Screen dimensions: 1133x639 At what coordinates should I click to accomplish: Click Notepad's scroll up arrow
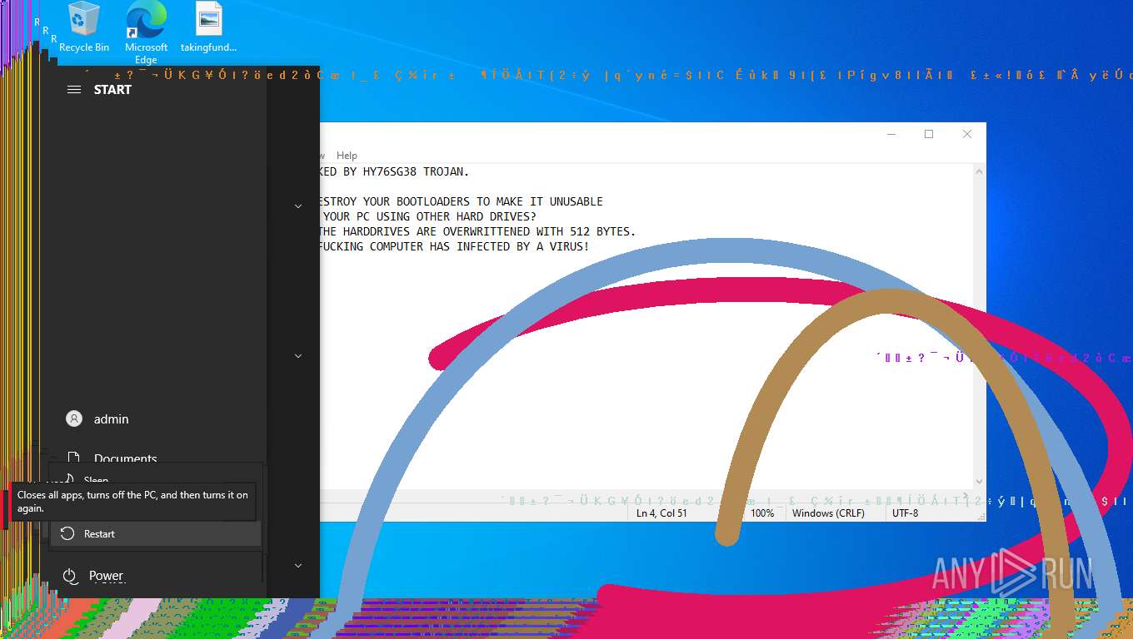point(979,171)
